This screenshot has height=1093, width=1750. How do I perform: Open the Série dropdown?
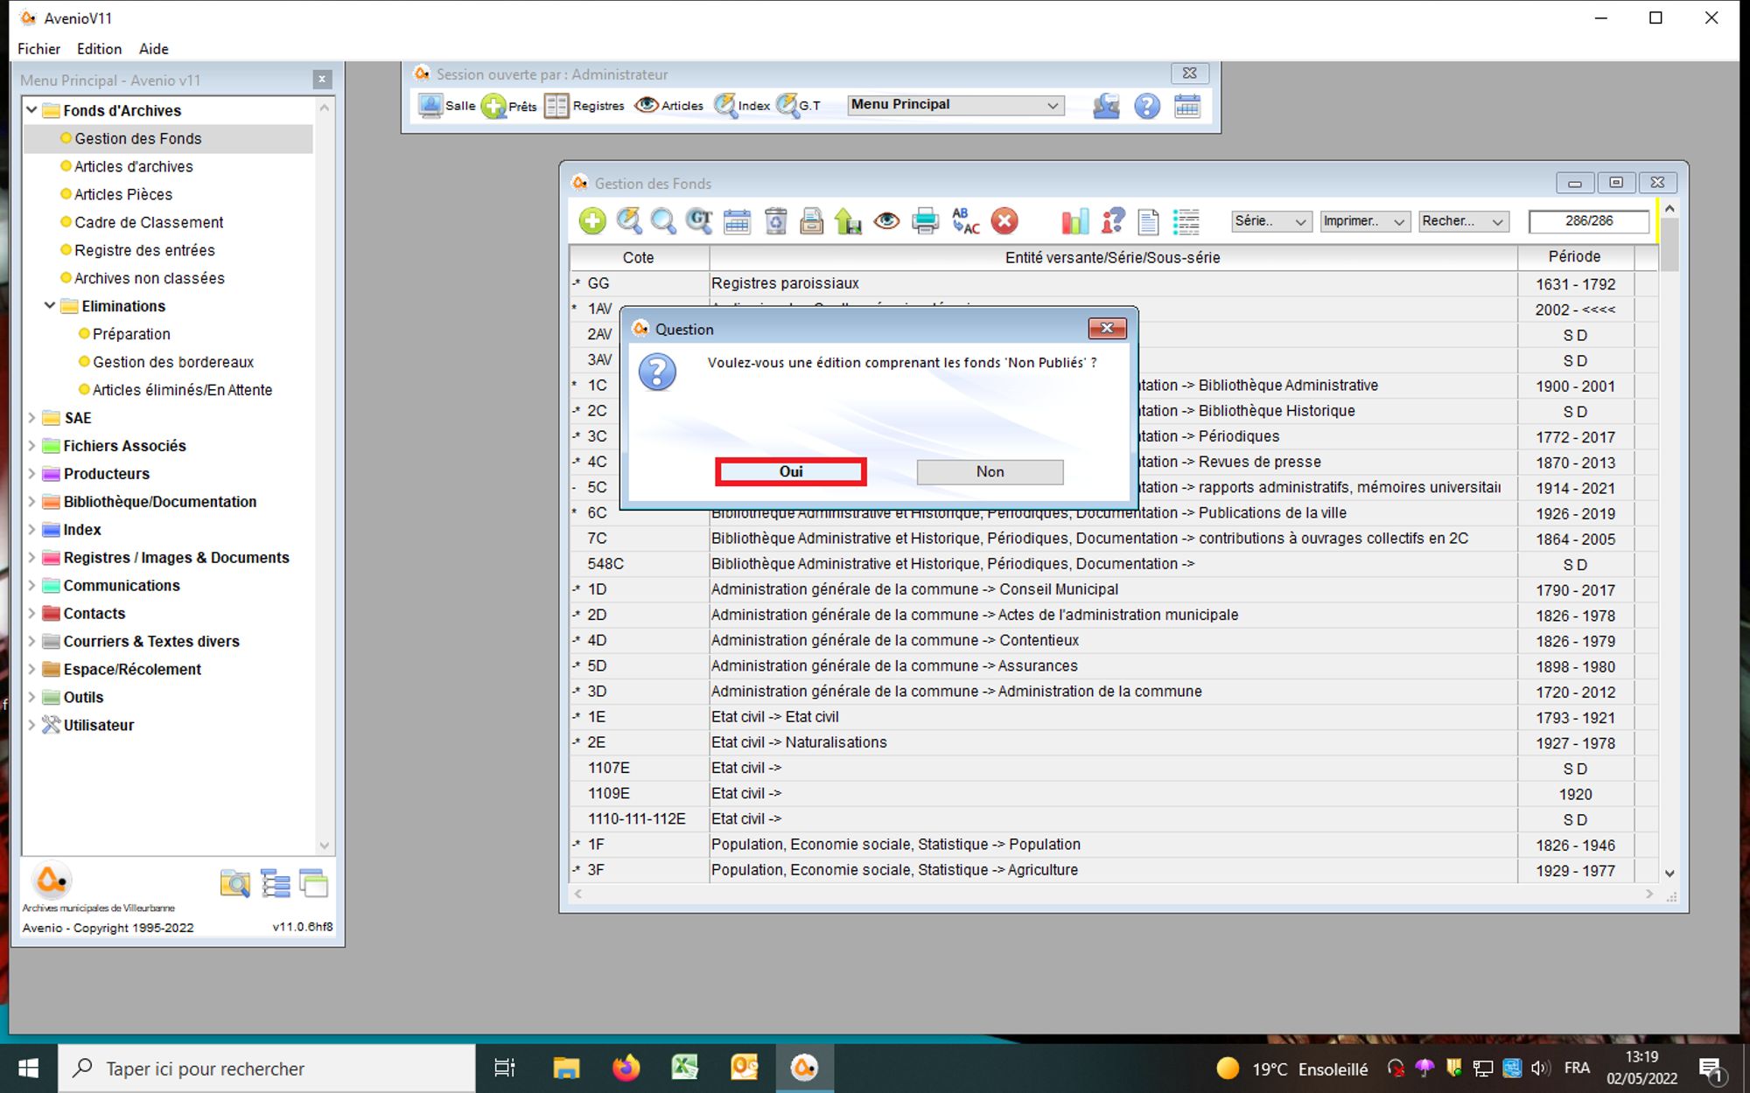pyautogui.click(x=1270, y=221)
